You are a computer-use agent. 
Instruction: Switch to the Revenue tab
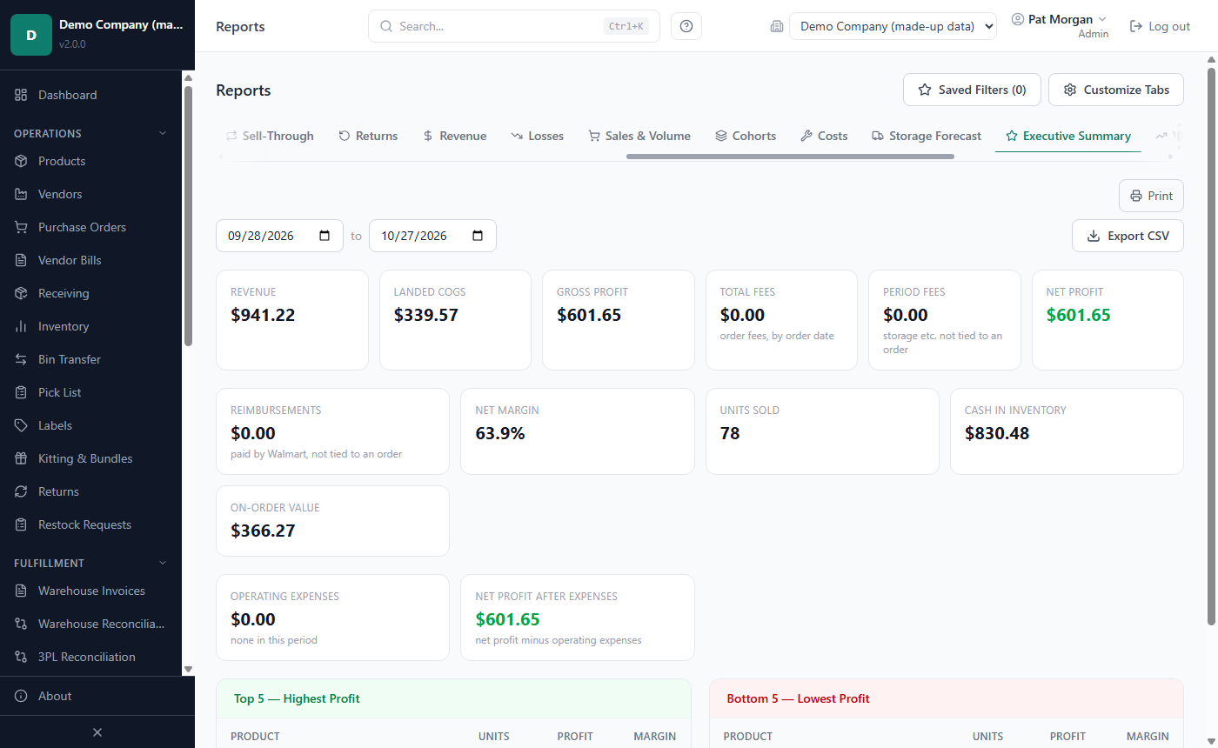(454, 136)
